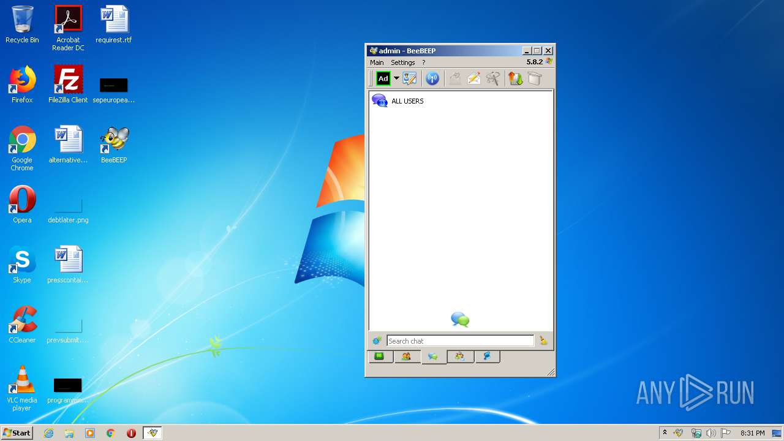Open the ? help menu
Viewport: 784px width, 441px height.
(x=423, y=62)
